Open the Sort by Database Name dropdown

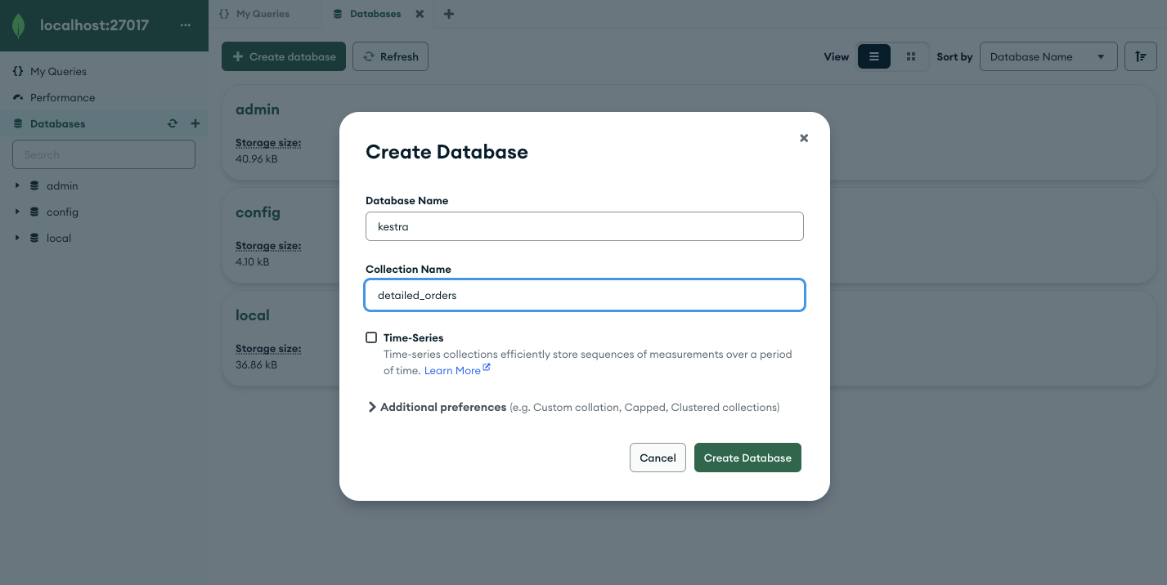[1048, 56]
